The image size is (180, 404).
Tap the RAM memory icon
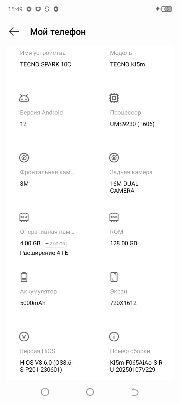point(24,217)
